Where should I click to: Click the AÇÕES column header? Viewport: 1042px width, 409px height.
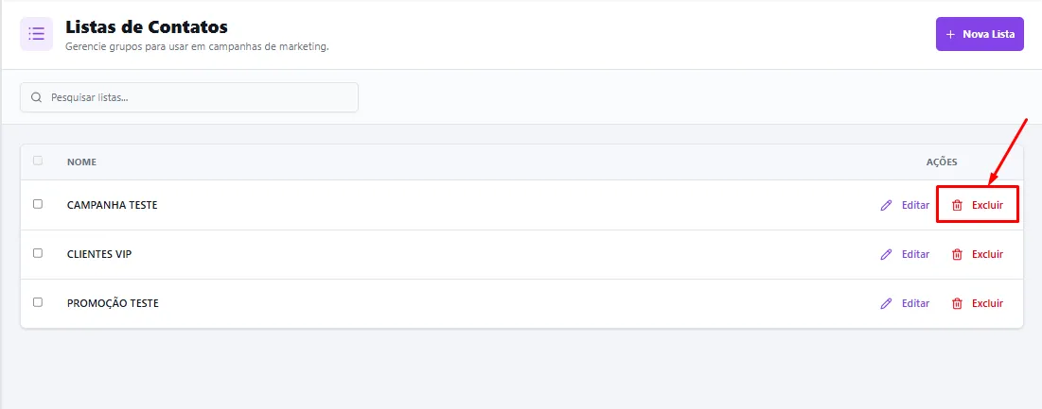pos(942,162)
